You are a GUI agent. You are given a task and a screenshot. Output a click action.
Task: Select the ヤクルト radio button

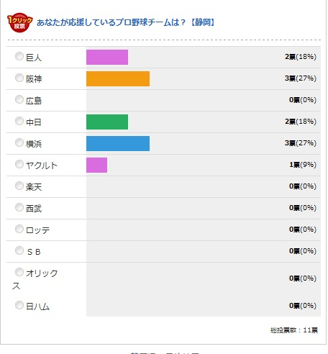[x=19, y=164]
